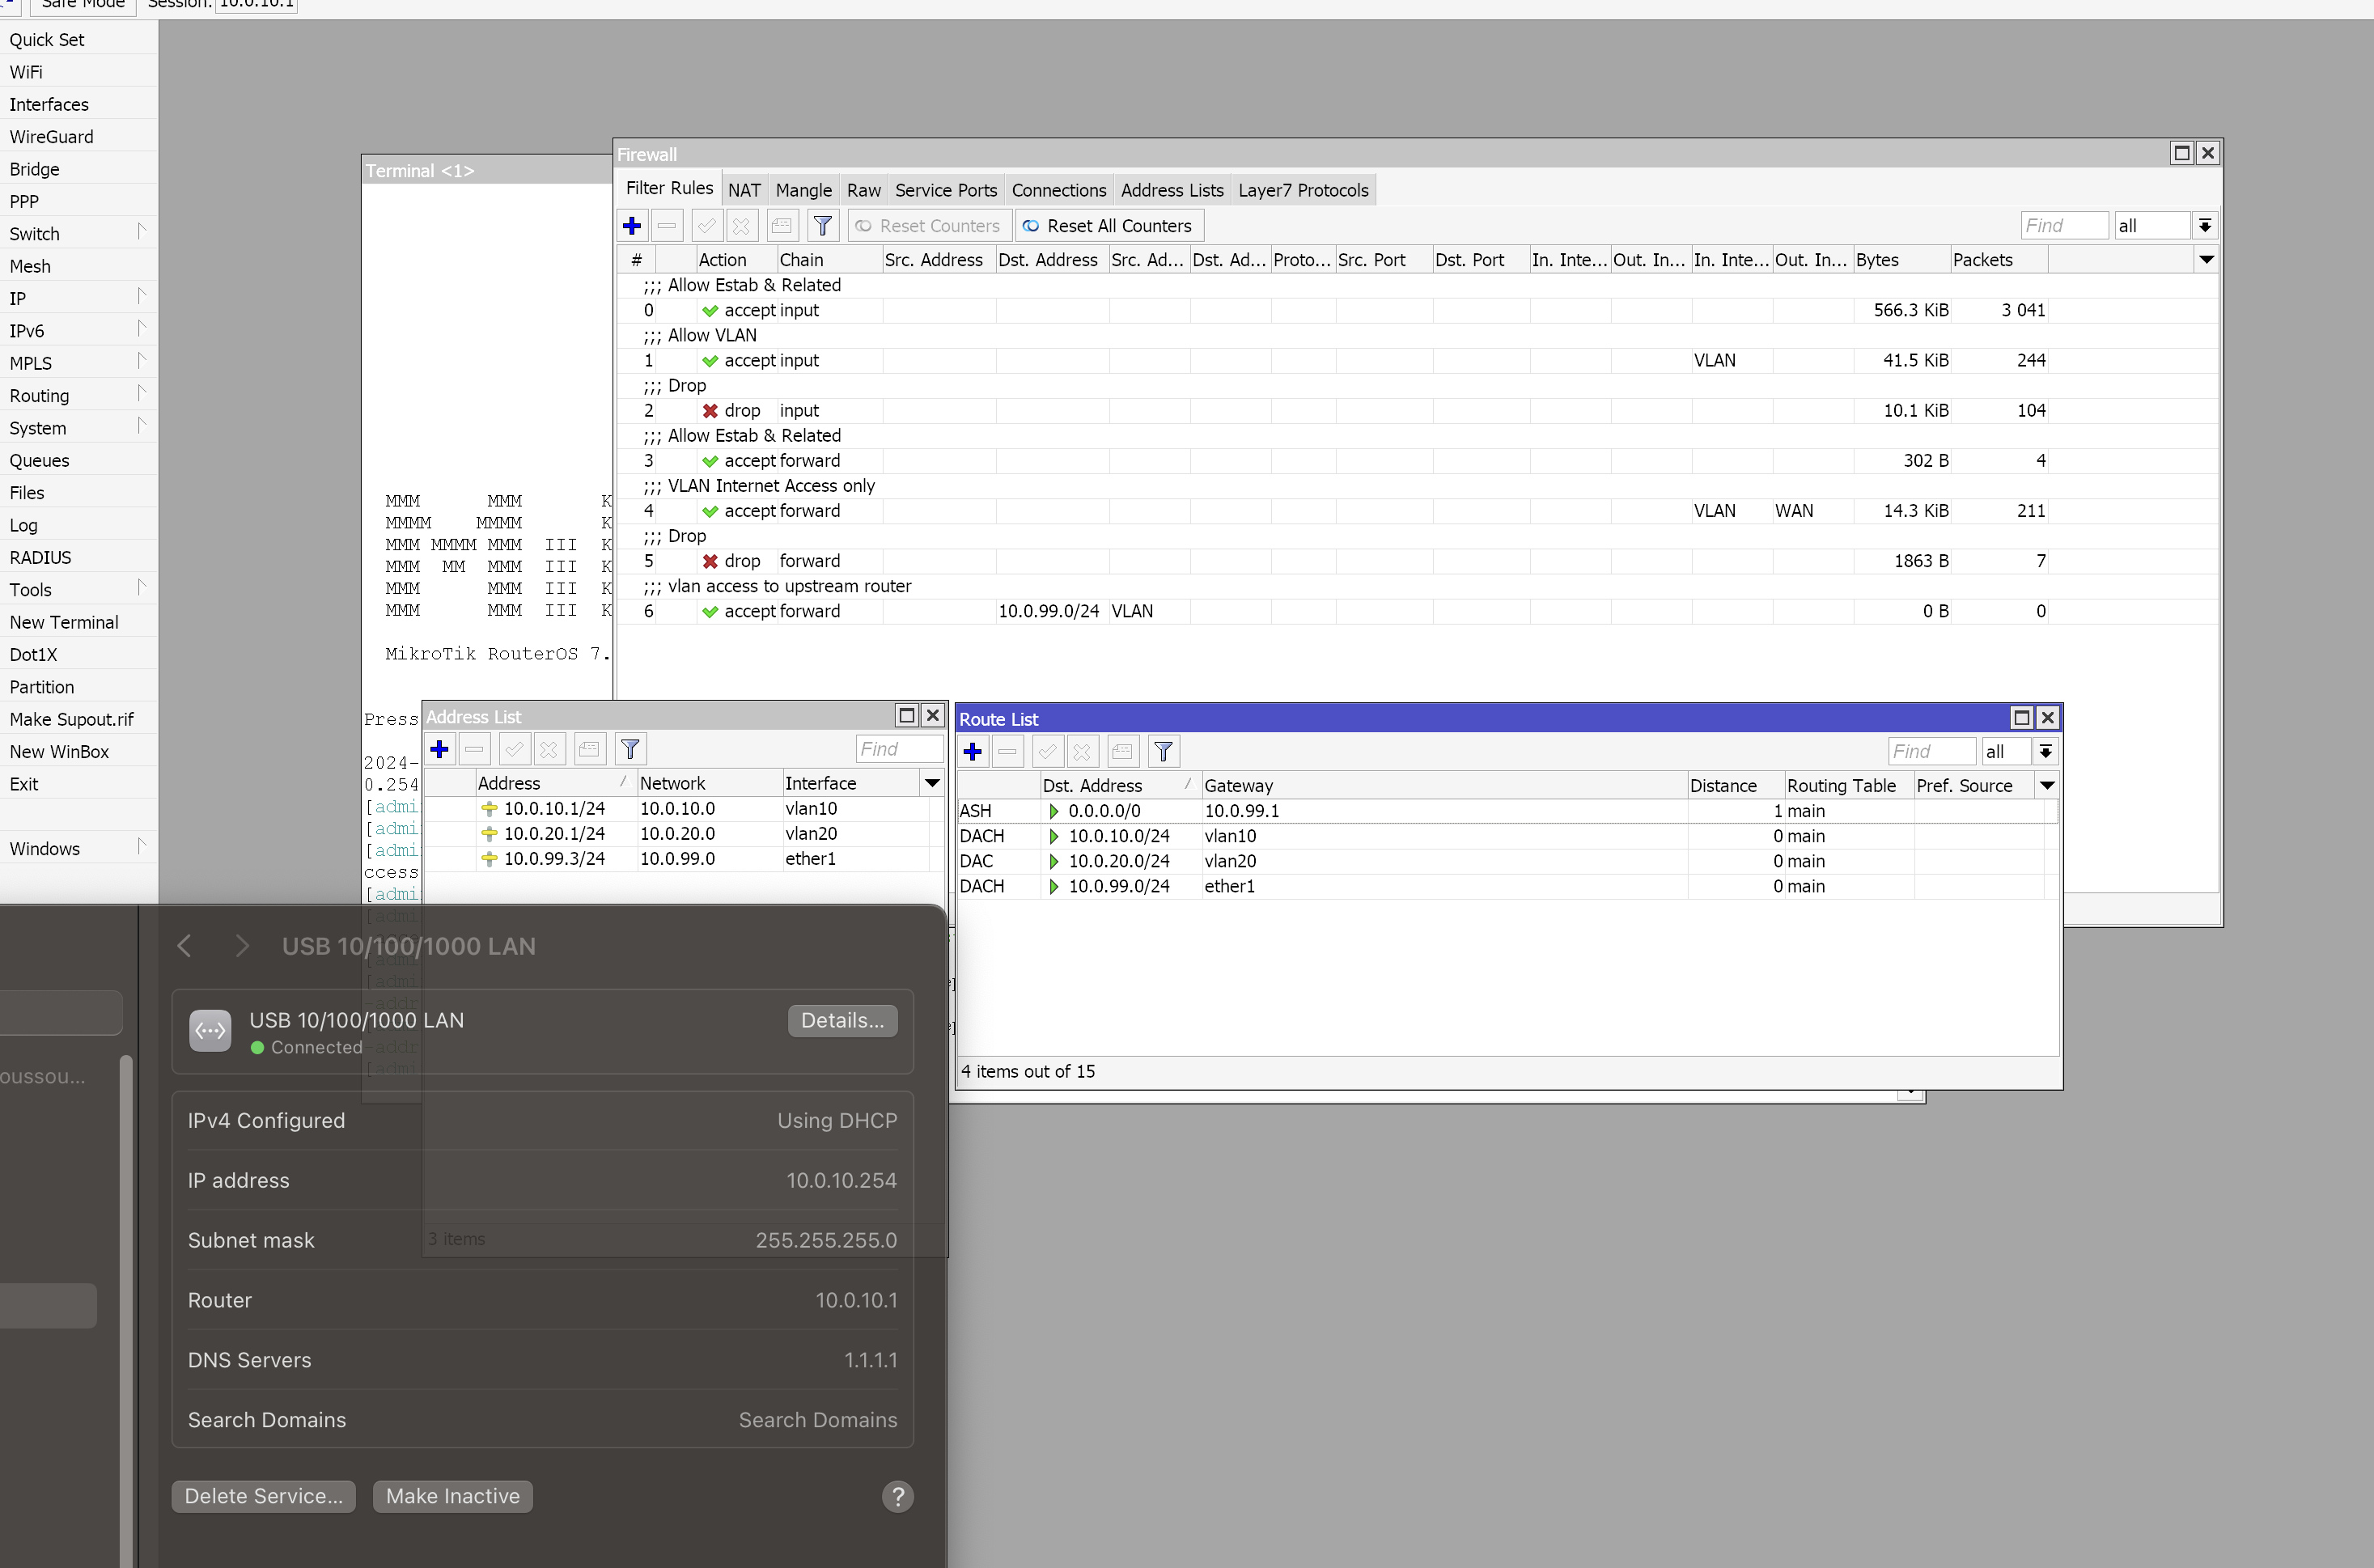Disable selected firewall rule cross icon

pos(741,226)
